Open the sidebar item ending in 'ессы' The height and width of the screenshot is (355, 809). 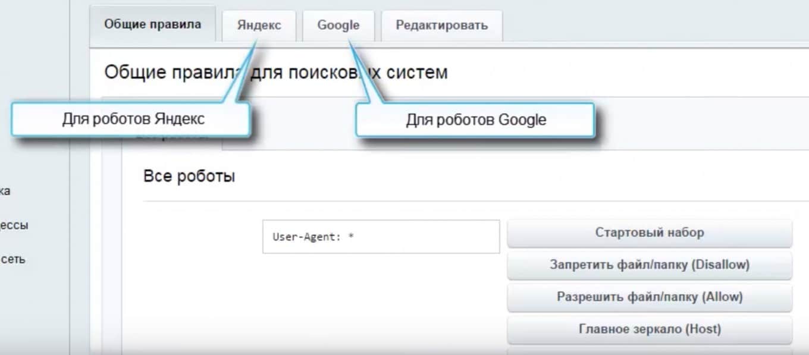click(14, 225)
